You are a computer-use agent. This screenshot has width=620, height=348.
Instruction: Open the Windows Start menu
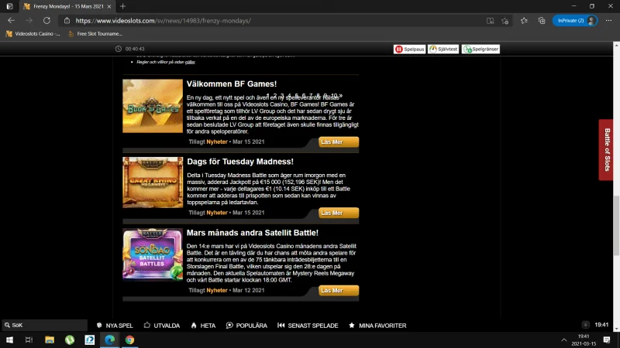(x=9, y=339)
